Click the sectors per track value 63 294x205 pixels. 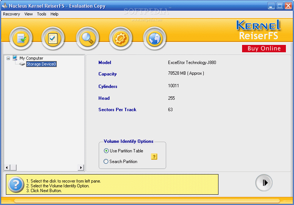click(170, 110)
